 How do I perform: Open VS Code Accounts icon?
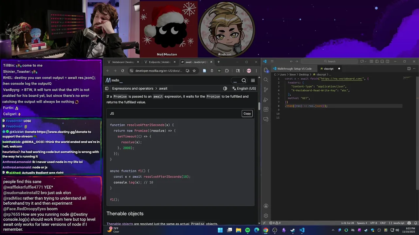[266, 206]
